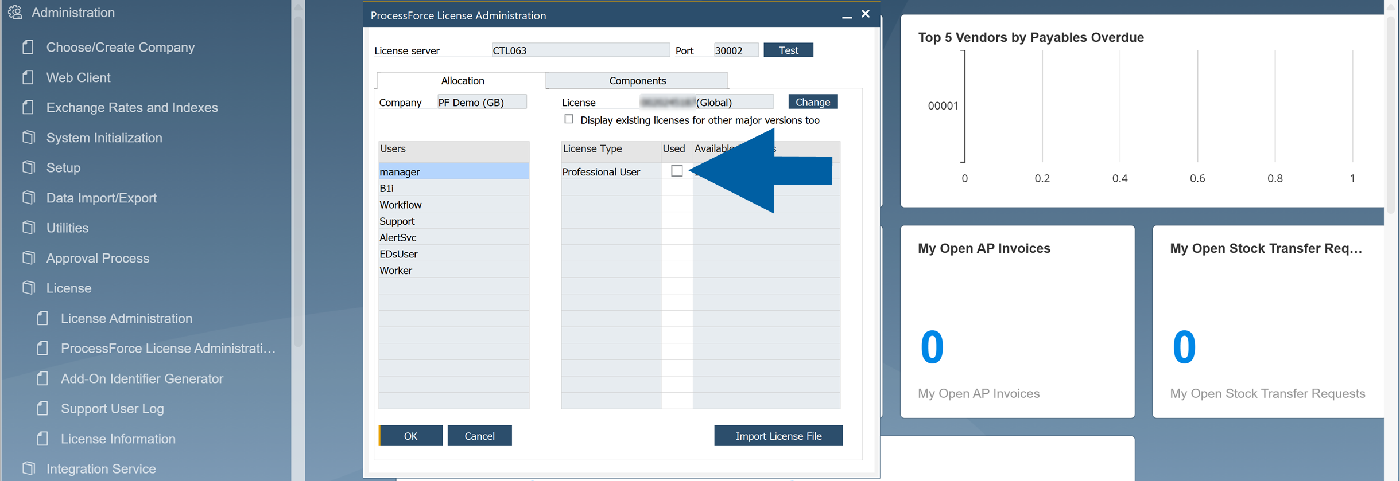Select the Worker user row
This screenshot has width=1400, height=481.
[453, 270]
